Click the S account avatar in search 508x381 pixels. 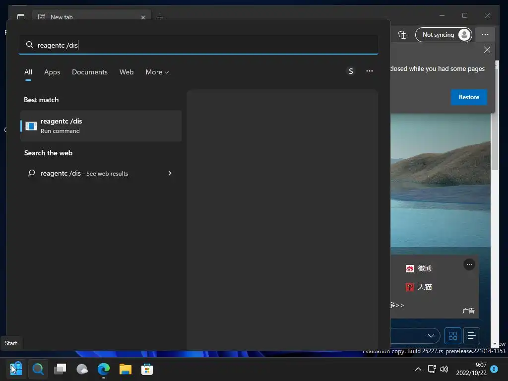click(351, 71)
